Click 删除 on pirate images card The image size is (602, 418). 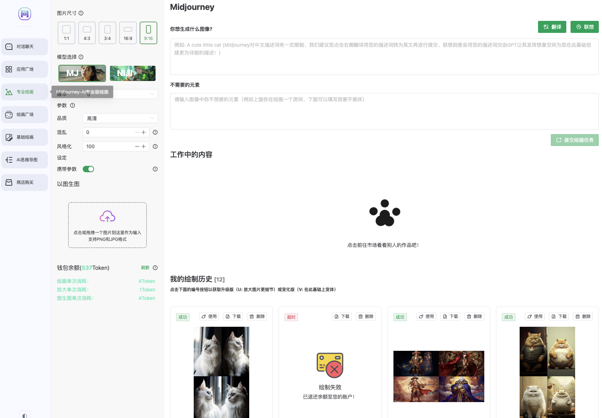tap(474, 317)
